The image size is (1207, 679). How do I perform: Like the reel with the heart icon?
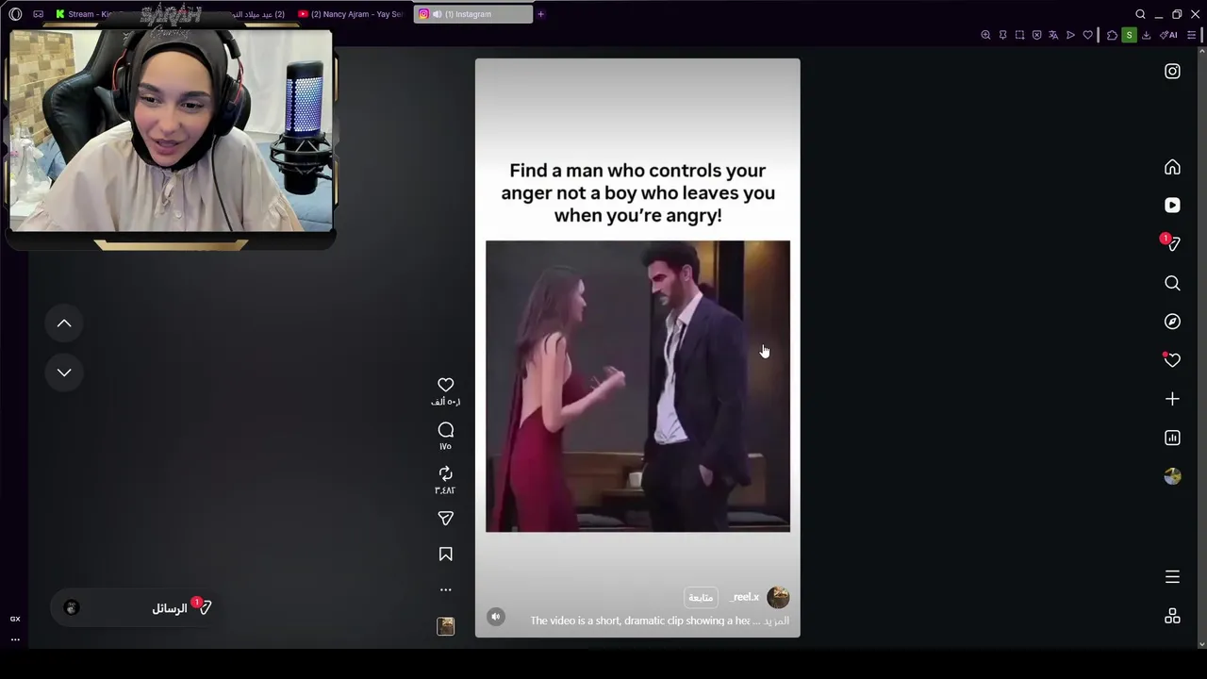[446, 385]
